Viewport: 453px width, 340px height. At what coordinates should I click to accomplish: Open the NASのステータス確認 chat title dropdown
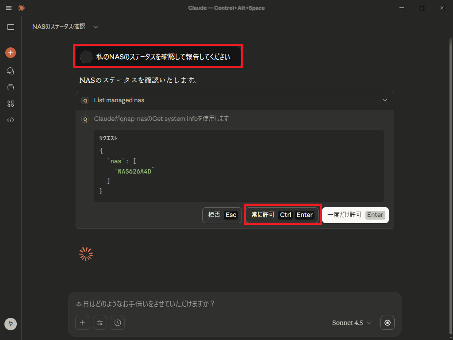tap(96, 27)
